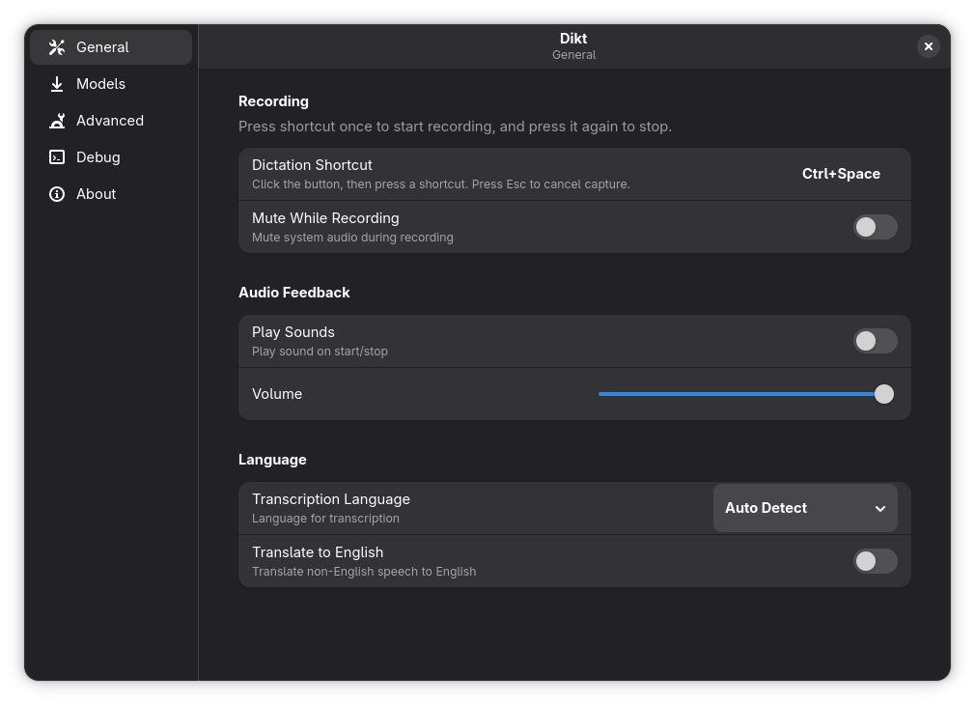The image size is (975, 705).
Task: Open the Auto Detect language dropdown
Action: (804, 508)
